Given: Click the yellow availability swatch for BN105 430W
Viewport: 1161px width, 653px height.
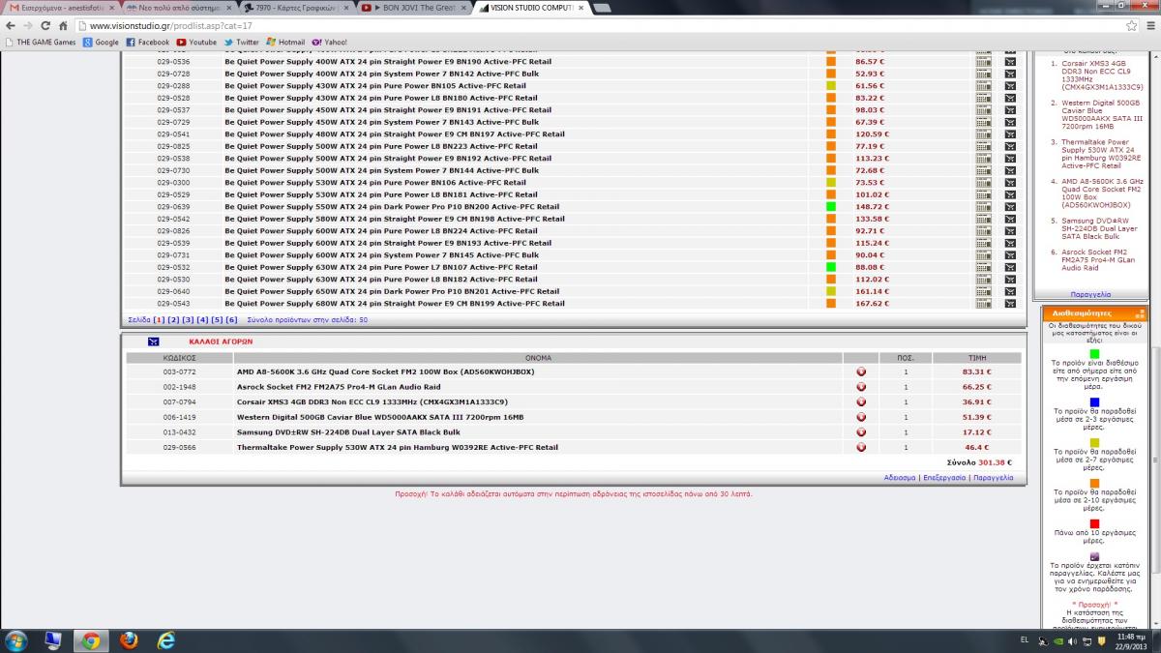Looking at the screenshot, I should coord(831,86).
